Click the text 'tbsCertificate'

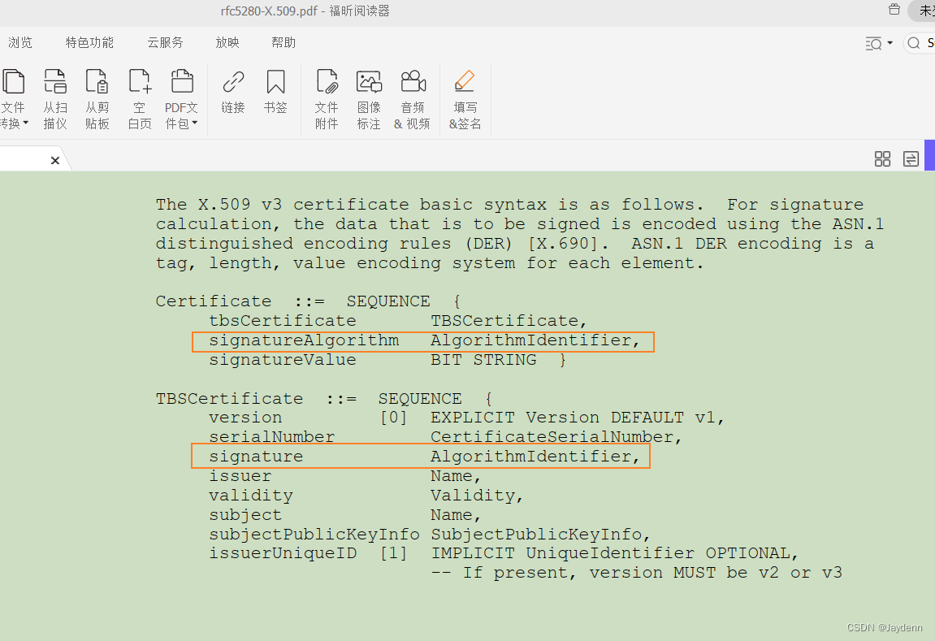(283, 321)
